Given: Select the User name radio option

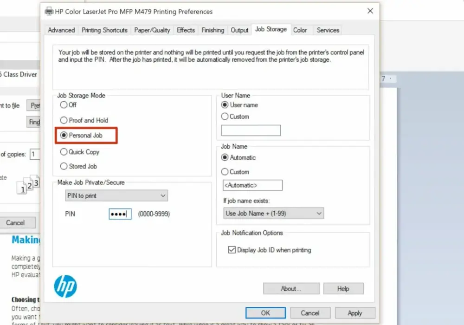Looking at the screenshot, I should [239, 105].
